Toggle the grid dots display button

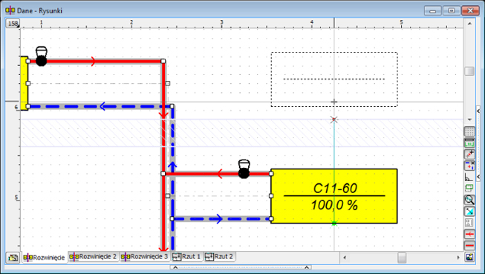pos(469,131)
